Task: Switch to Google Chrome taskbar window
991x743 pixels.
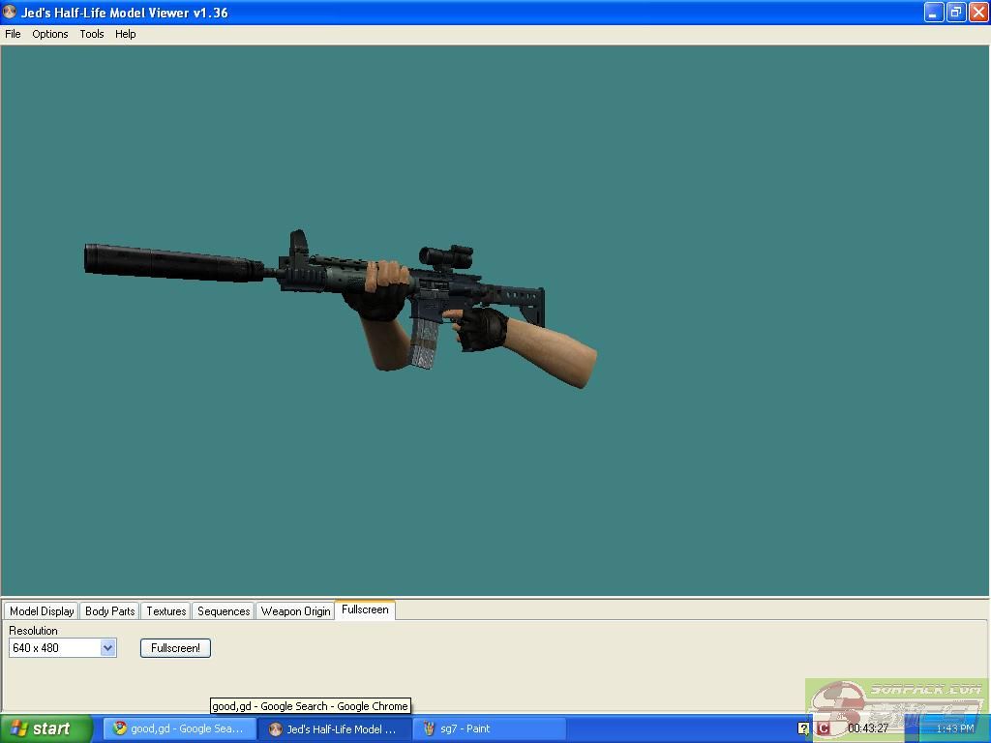Action: pos(180,728)
